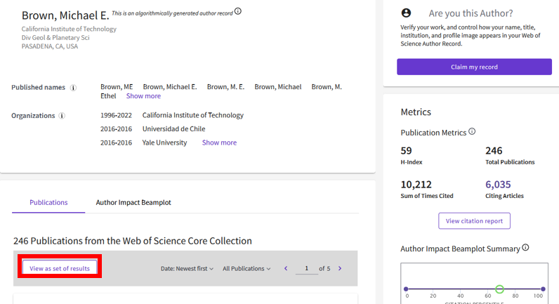Click View citation report button
559x304 pixels.
[474, 221]
